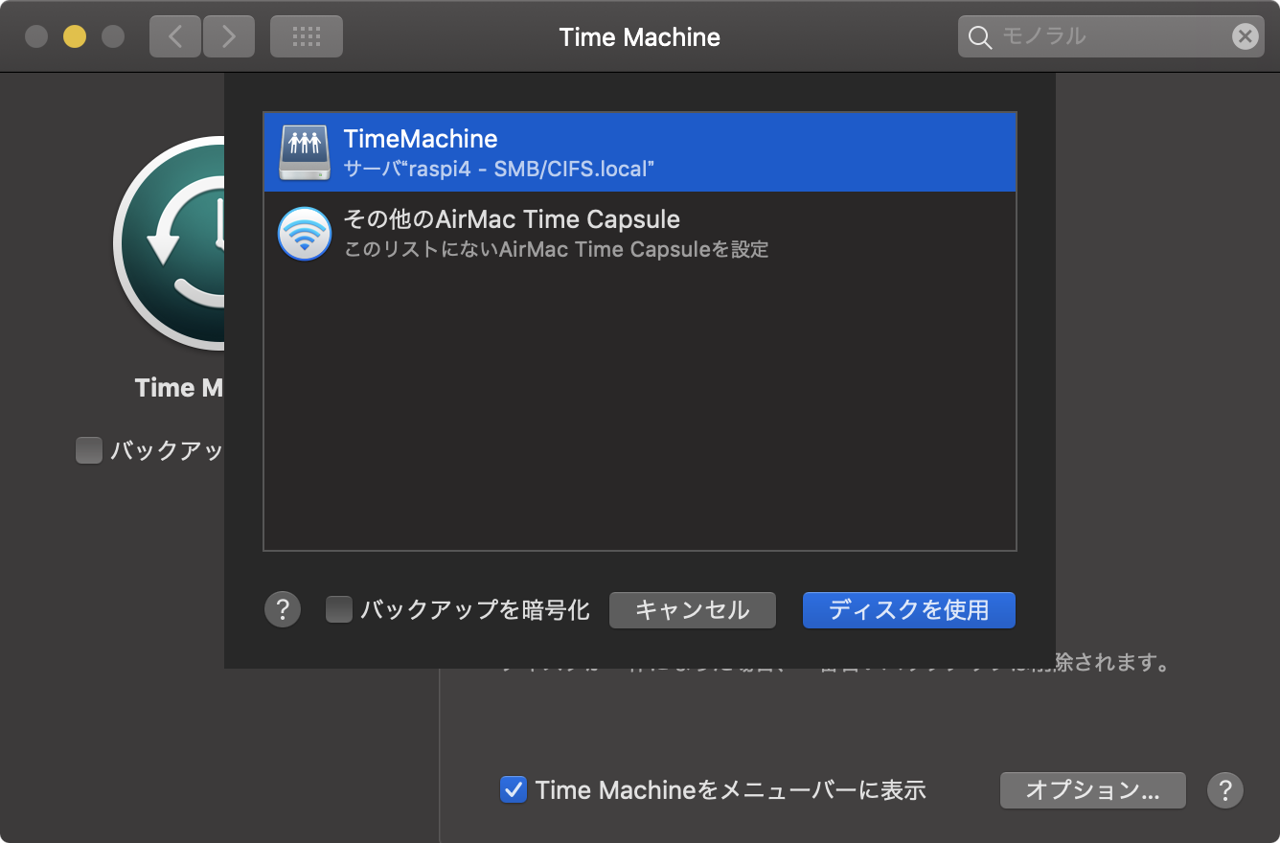
Task: Click the forward arrow in the toolbar
Action: click(228, 35)
